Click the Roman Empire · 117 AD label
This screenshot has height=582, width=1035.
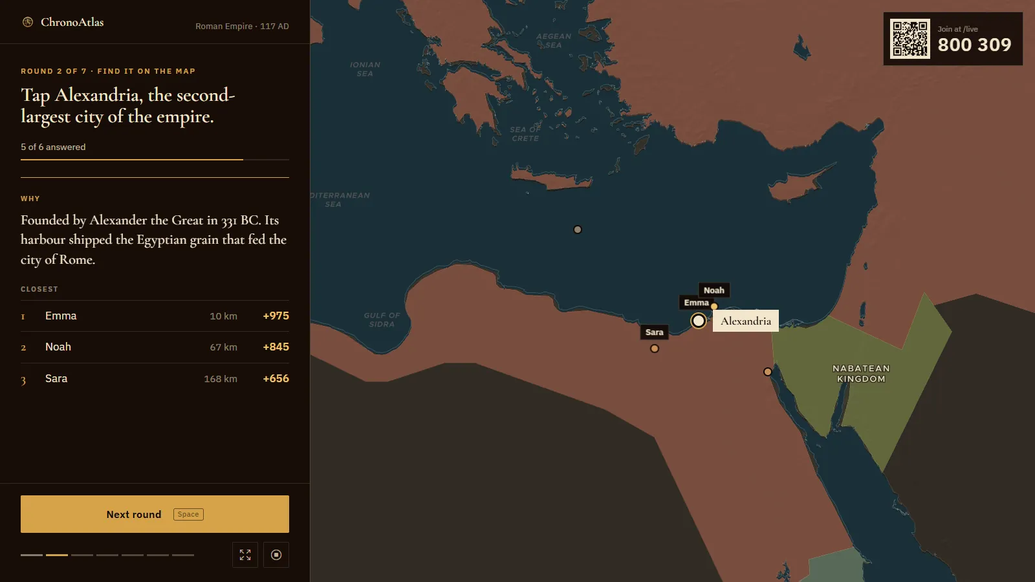pyautogui.click(x=242, y=27)
